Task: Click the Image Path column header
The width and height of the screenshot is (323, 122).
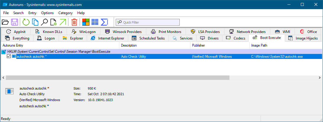Action: pyautogui.click(x=259, y=45)
